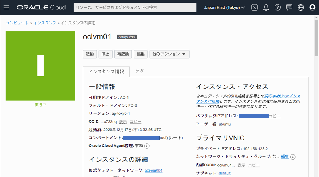Select the private IP 192.168.128.2

pos(255,149)
